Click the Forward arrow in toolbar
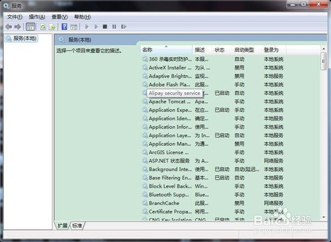Screen dimensions: 331x242 click(18, 27)
